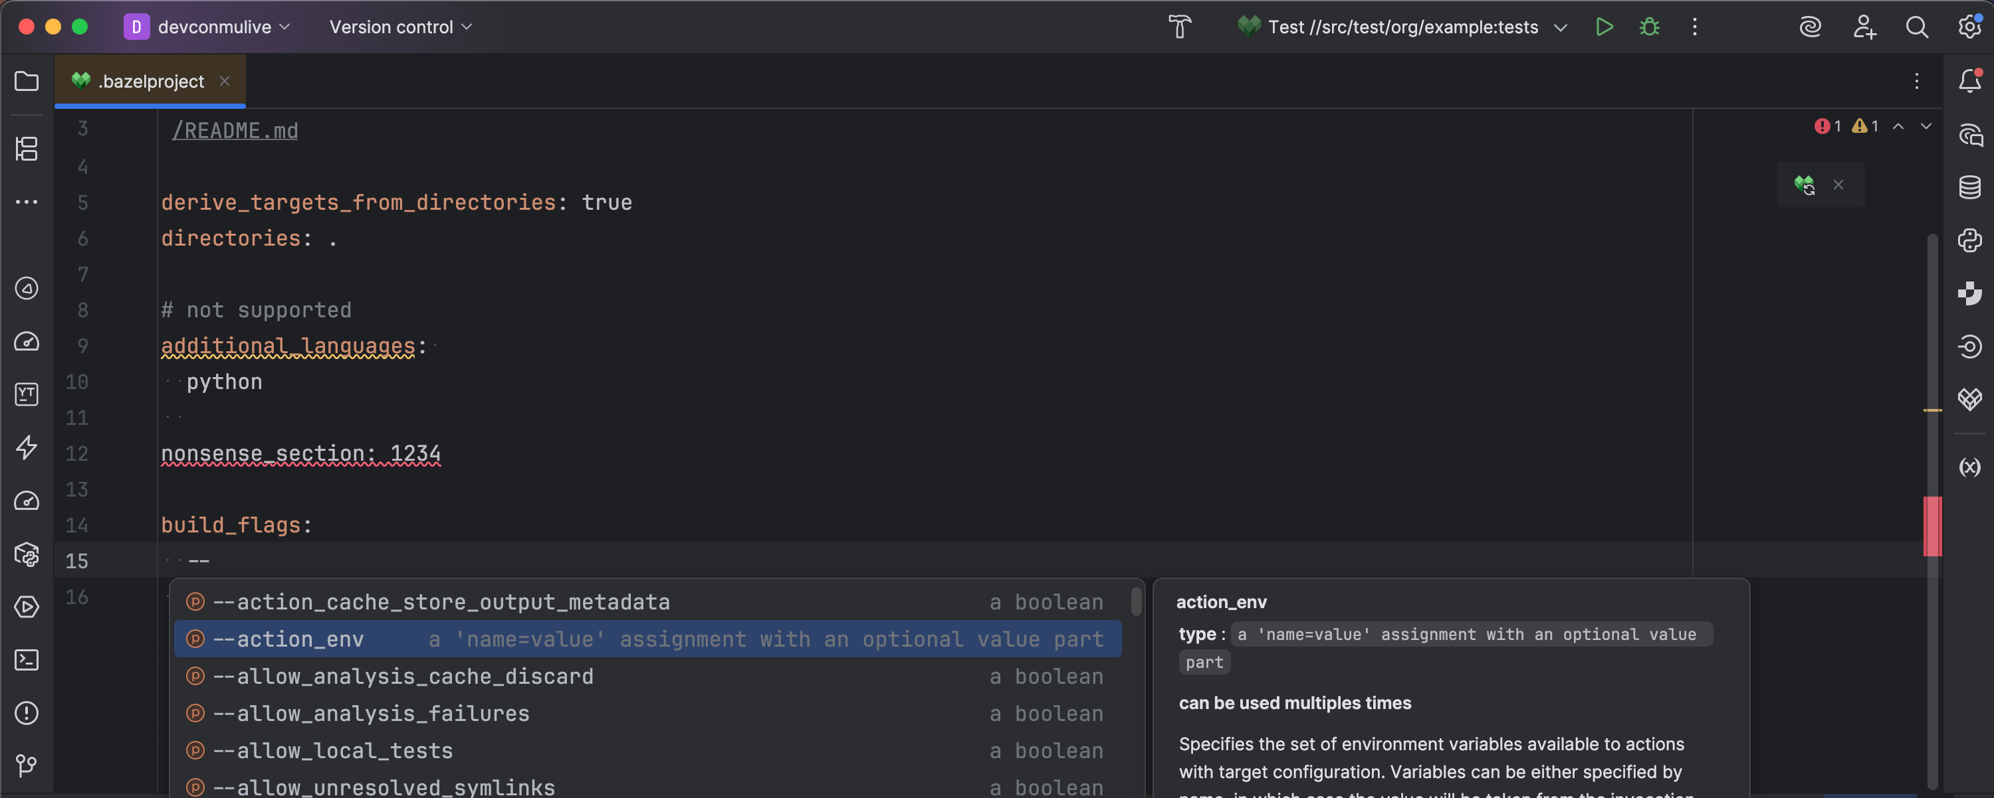The height and width of the screenshot is (798, 1994).
Task: Select --allow_unresolved_symlinks completion
Action: (x=648, y=785)
